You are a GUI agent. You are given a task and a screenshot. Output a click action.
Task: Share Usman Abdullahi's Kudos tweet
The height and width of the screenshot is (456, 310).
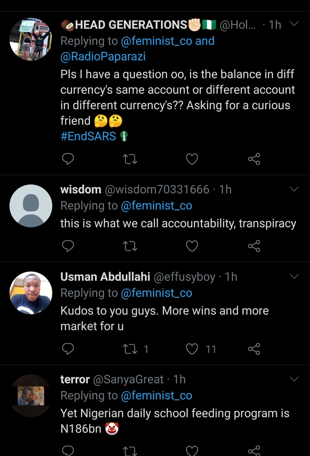pos(254,349)
